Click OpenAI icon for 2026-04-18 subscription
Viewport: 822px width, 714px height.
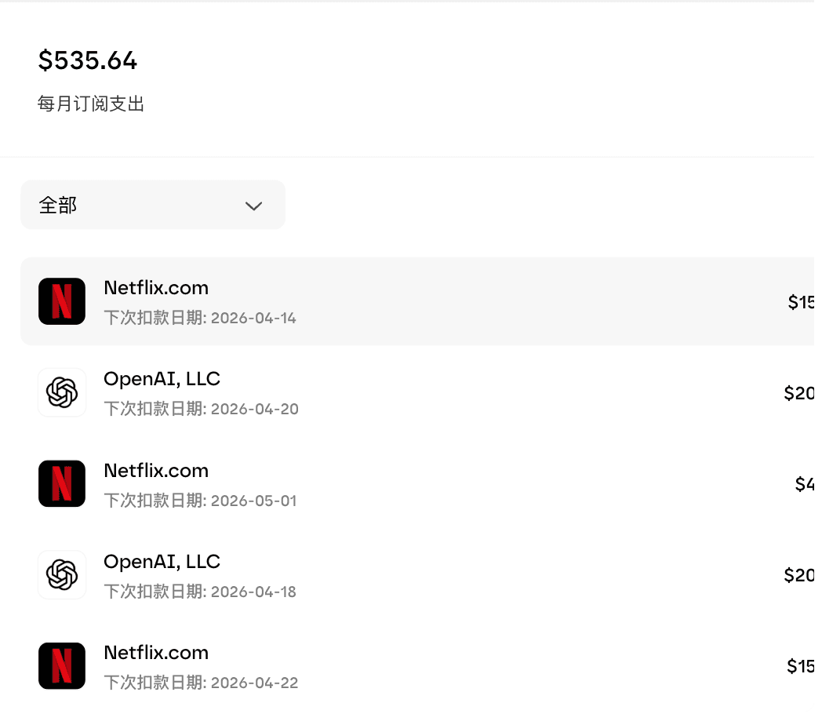tap(62, 574)
